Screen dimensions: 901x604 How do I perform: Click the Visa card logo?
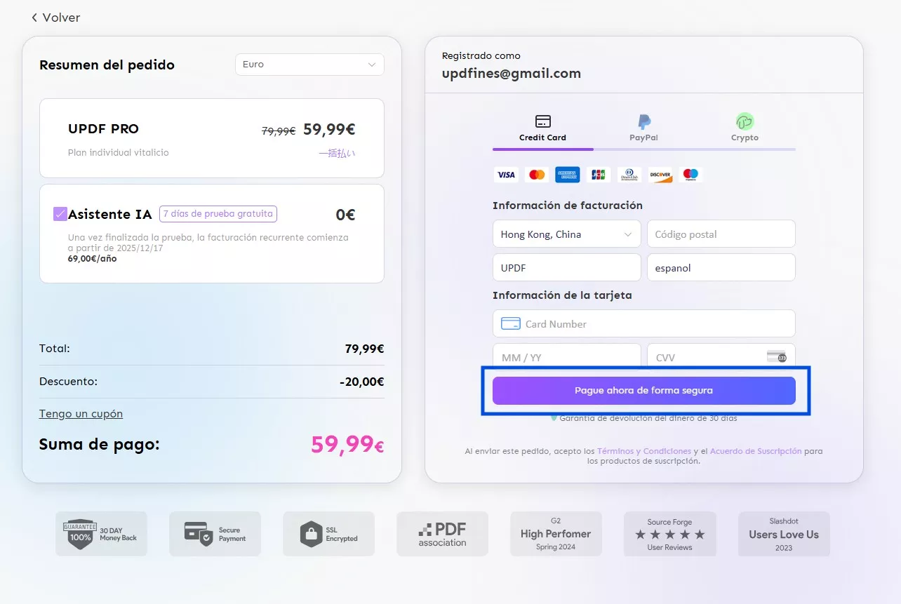point(505,175)
